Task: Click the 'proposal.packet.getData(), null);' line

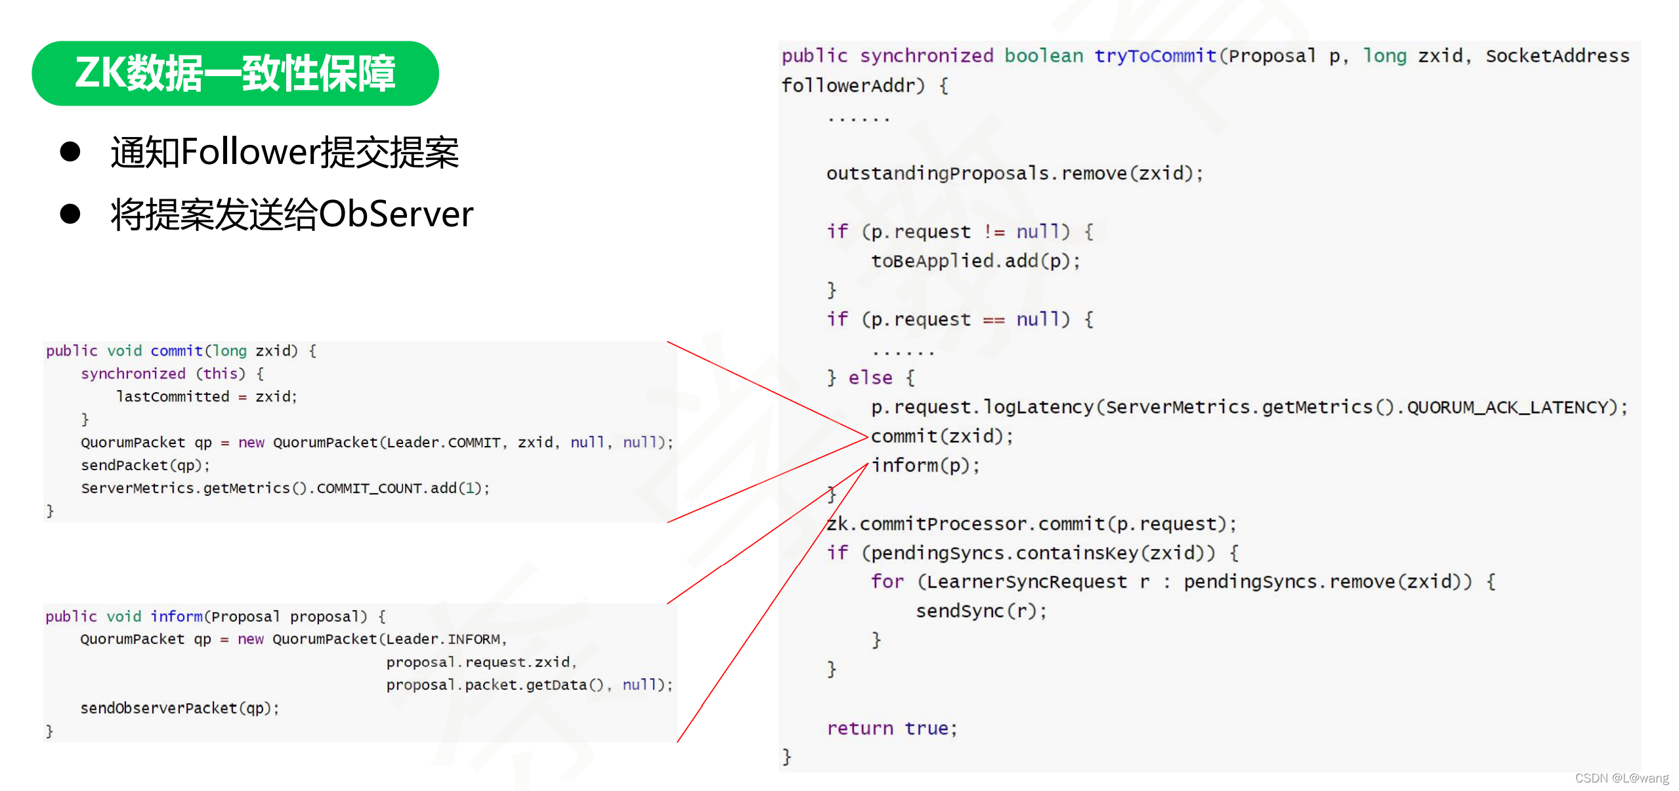Action: 530,685
